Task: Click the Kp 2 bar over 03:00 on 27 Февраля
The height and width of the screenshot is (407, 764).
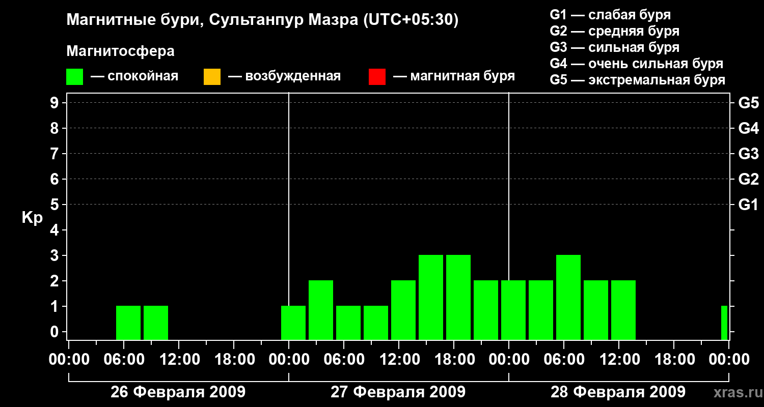Action: tap(321, 310)
